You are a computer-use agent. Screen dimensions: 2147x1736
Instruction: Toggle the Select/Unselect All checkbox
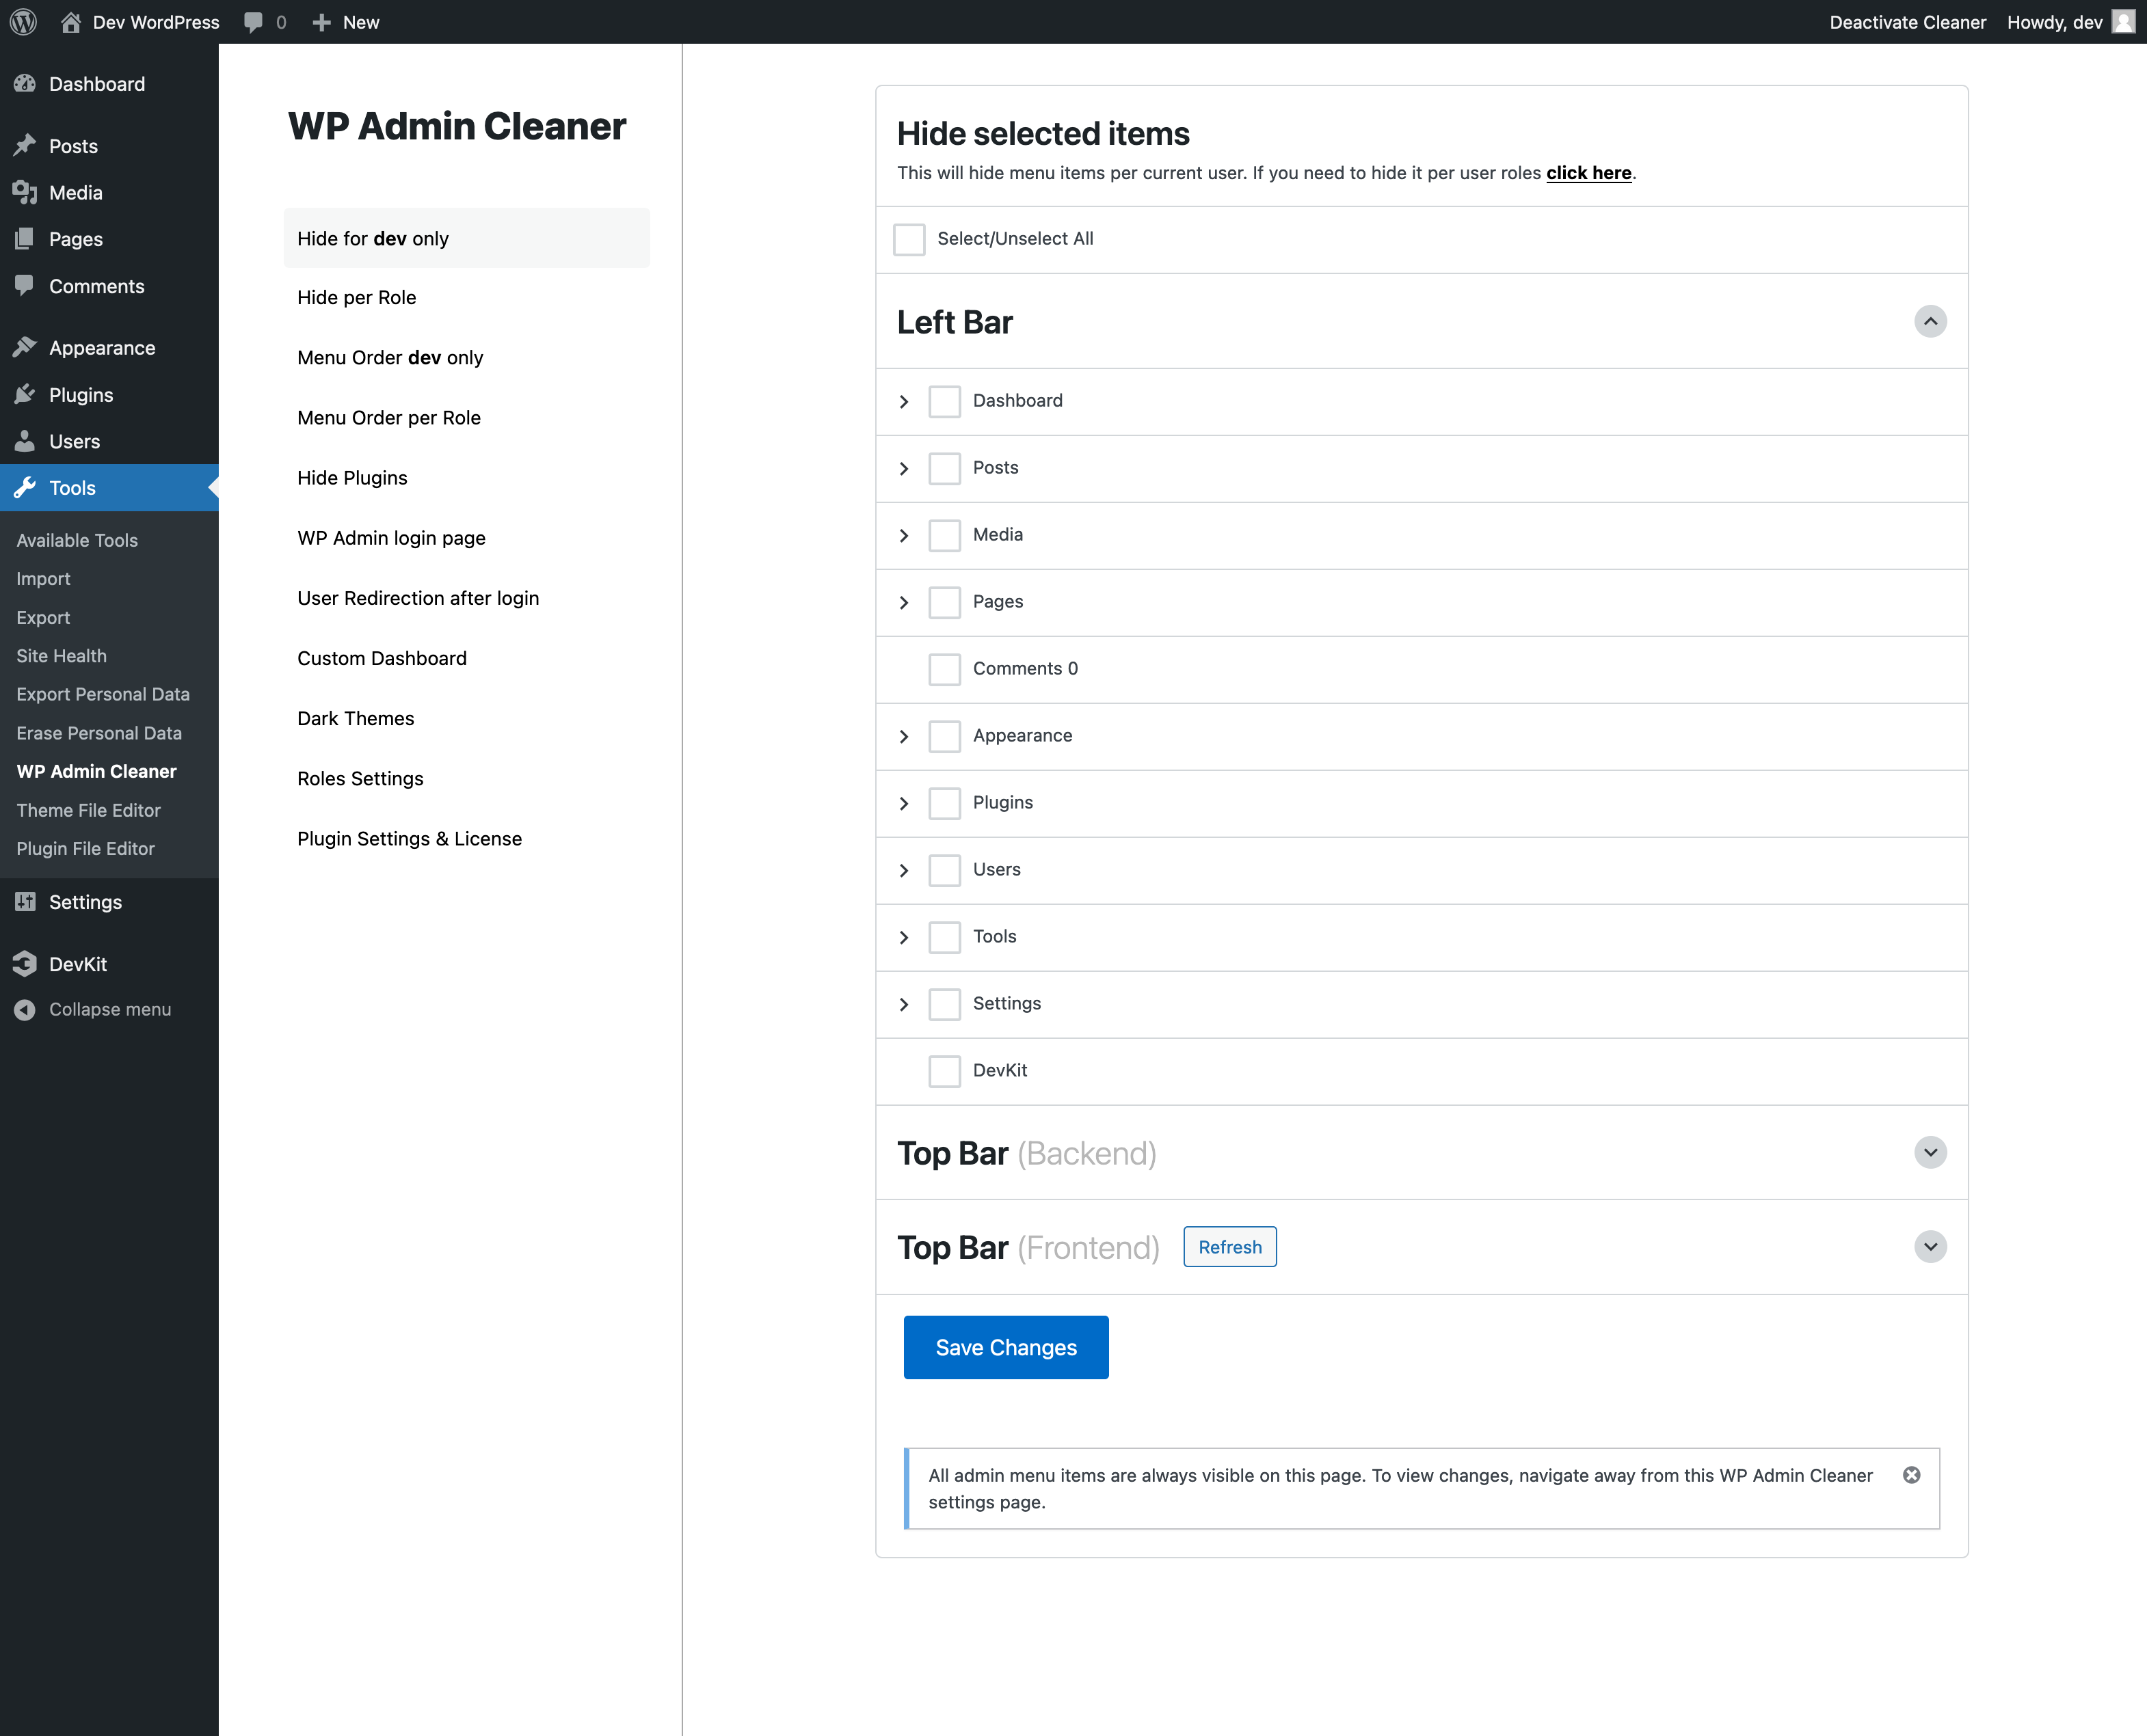pyautogui.click(x=909, y=239)
